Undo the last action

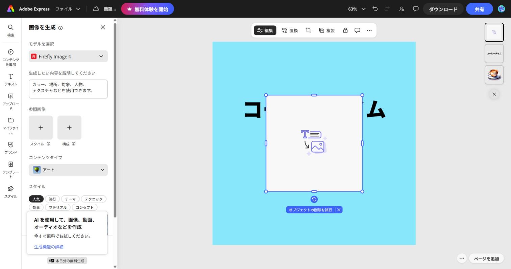point(375,9)
